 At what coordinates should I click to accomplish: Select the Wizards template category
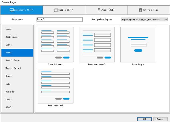click(17, 92)
